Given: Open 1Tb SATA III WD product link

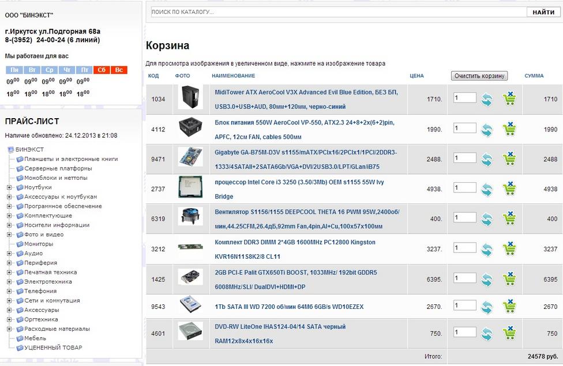Looking at the screenshot, I should [x=289, y=307].
